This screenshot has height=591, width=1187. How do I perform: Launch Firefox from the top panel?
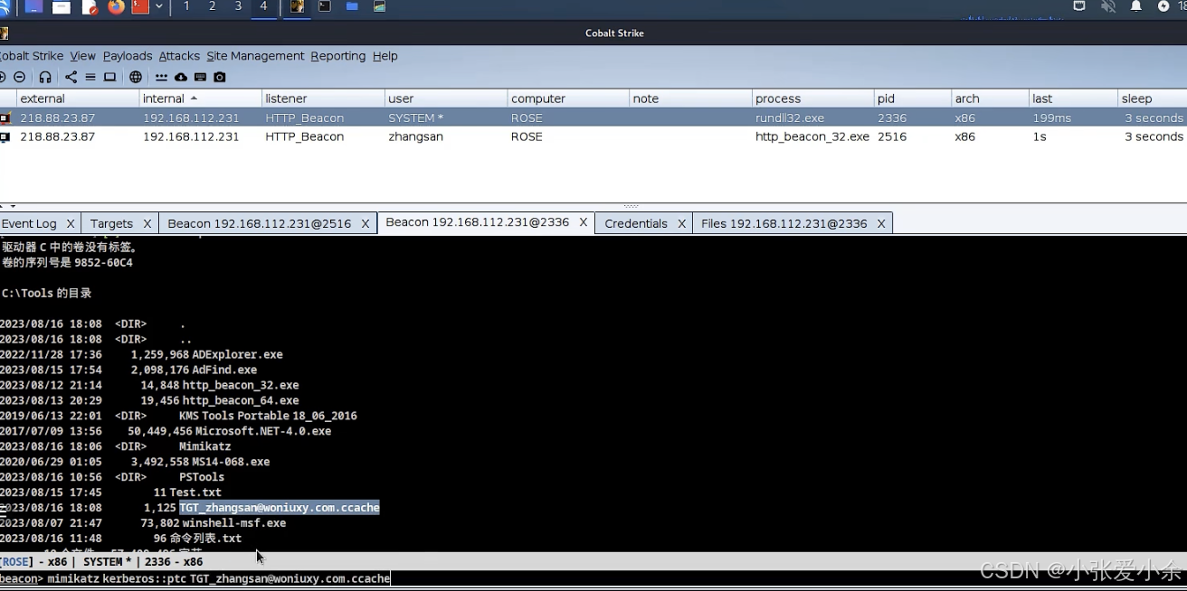coord(116,7)
